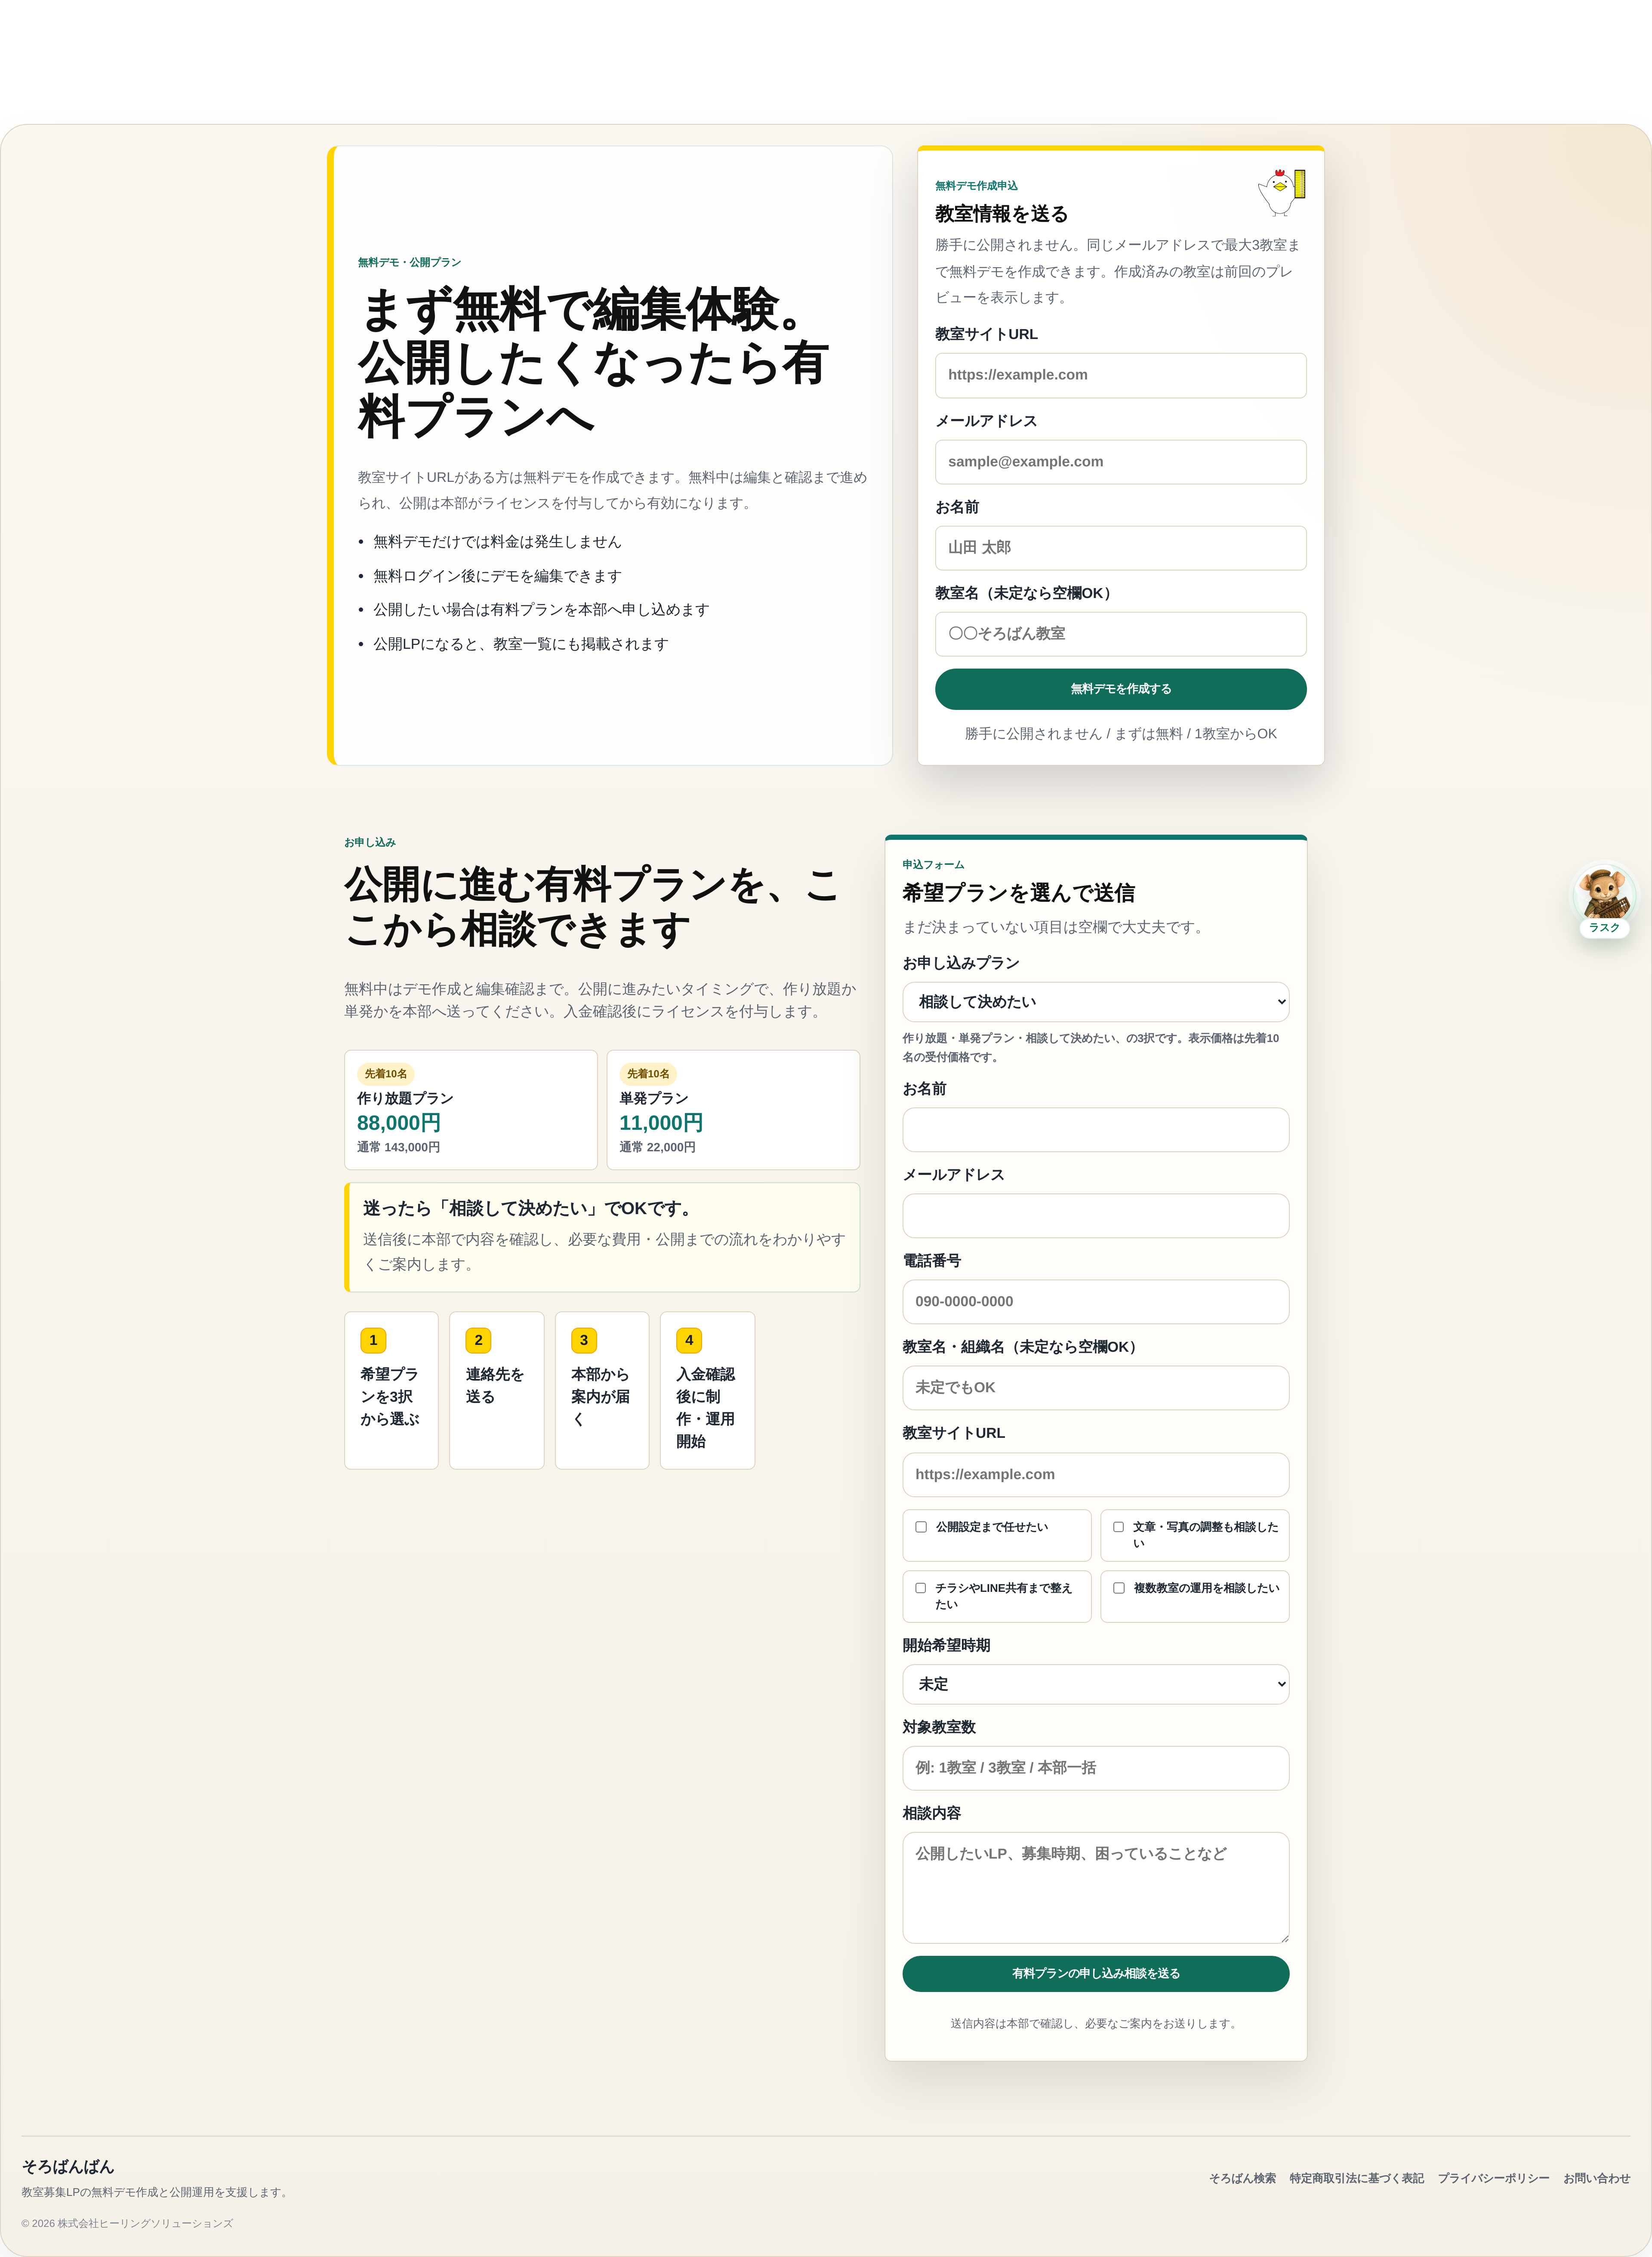The image size is (1652, 2257).
Task: Click bullet 無料デモだけでは料金は発生しません
Action: click(497, 542)
